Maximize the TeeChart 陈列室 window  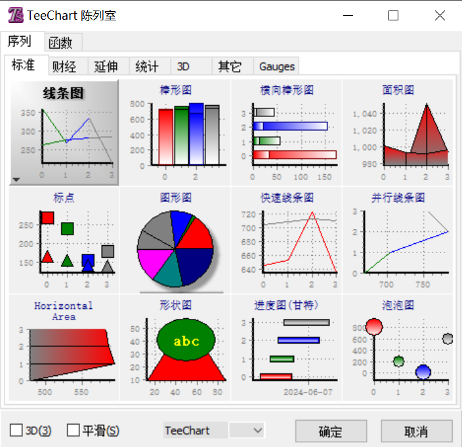(393, 15)
